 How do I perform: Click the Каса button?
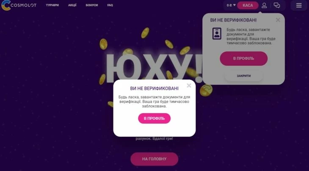(248, 5)
